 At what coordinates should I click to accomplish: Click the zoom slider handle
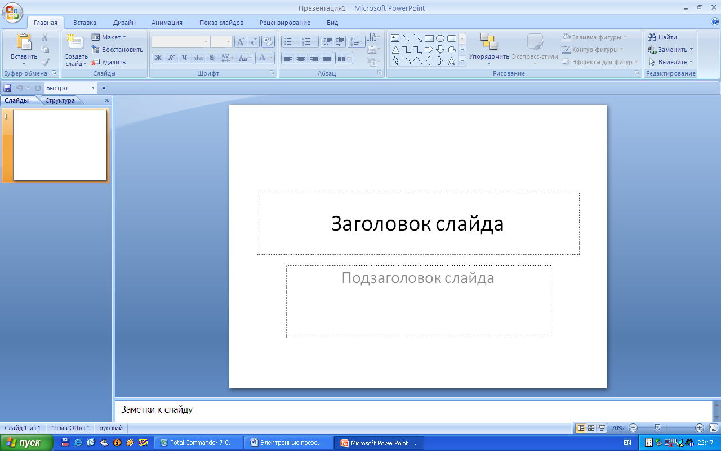click(657, 428)
